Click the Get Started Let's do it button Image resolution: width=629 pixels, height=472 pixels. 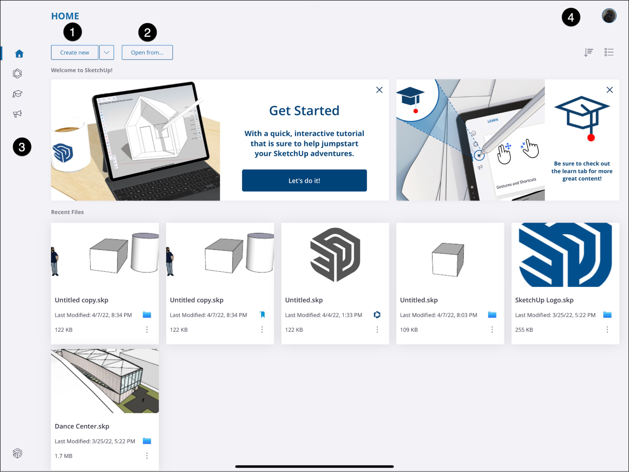pyautogui.click(x=304, y=181)
